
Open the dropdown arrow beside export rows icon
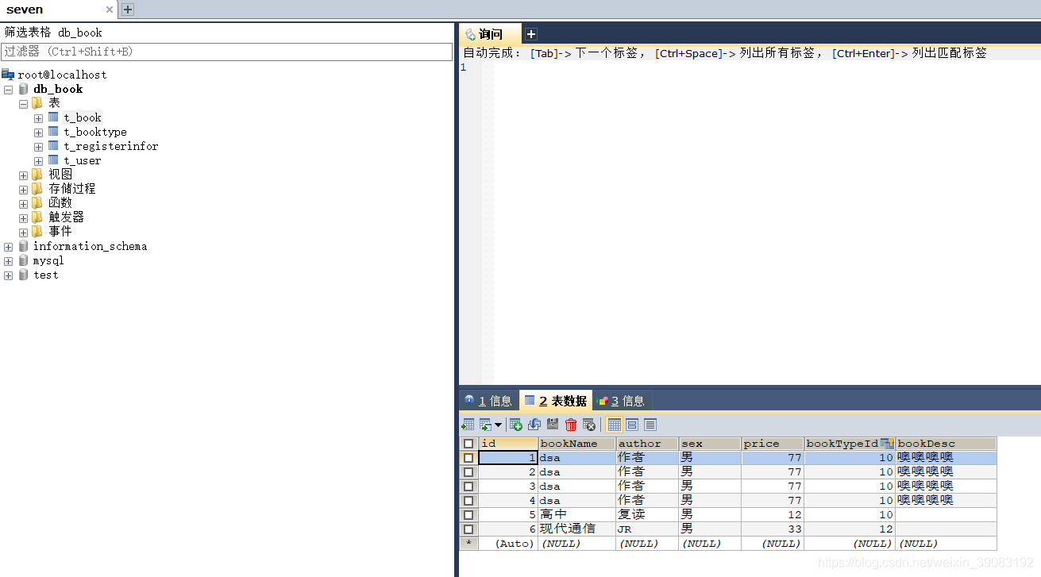[x=499, y=425]
